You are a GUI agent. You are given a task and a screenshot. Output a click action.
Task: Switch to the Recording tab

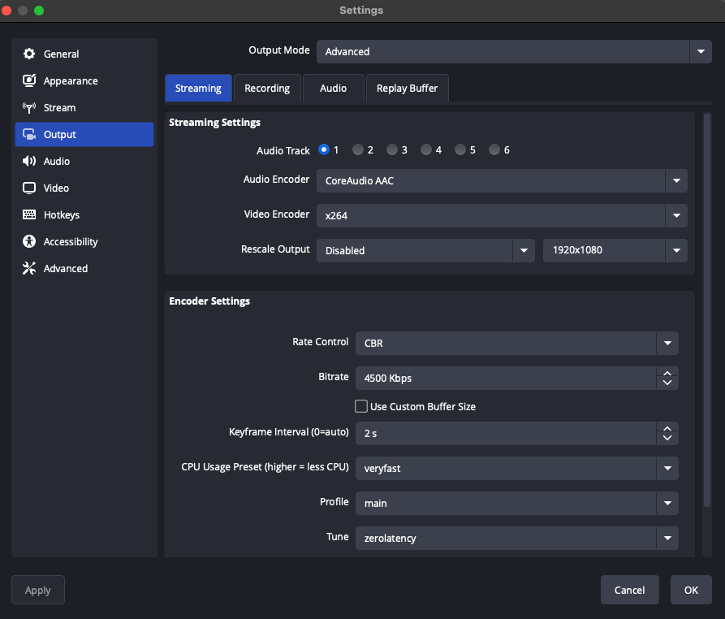pos(267,88)
